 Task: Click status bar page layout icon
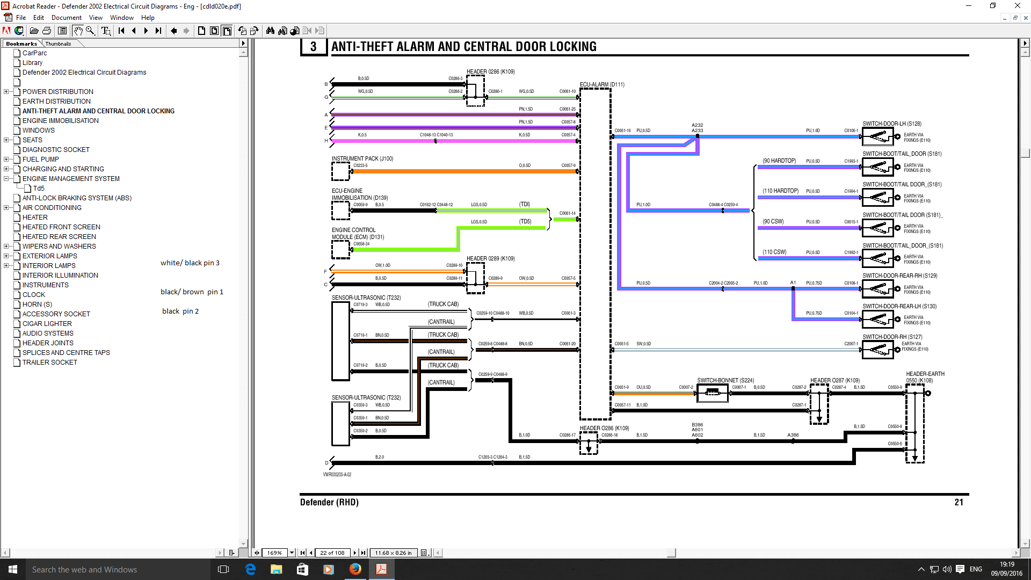[424, 553]
